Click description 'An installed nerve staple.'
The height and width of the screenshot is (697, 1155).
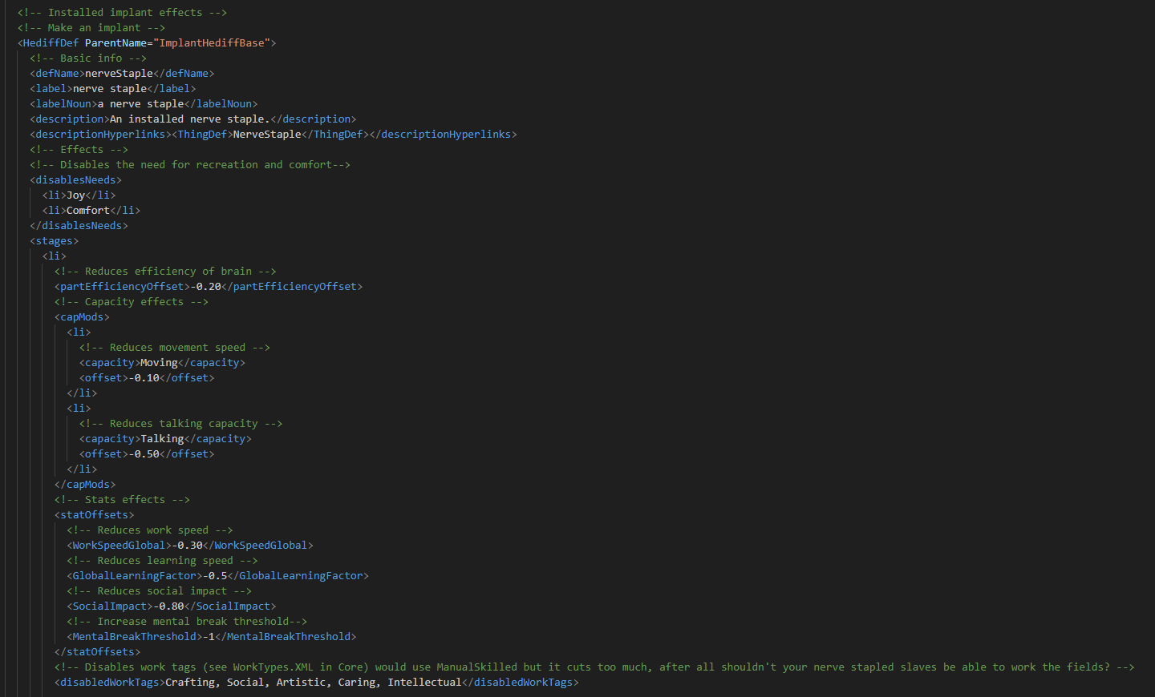click(x=190, y=119)
